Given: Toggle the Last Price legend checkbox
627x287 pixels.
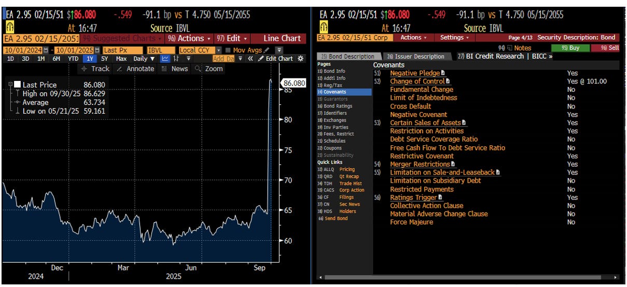Looking at the screenshot, I should coord(18,85).
